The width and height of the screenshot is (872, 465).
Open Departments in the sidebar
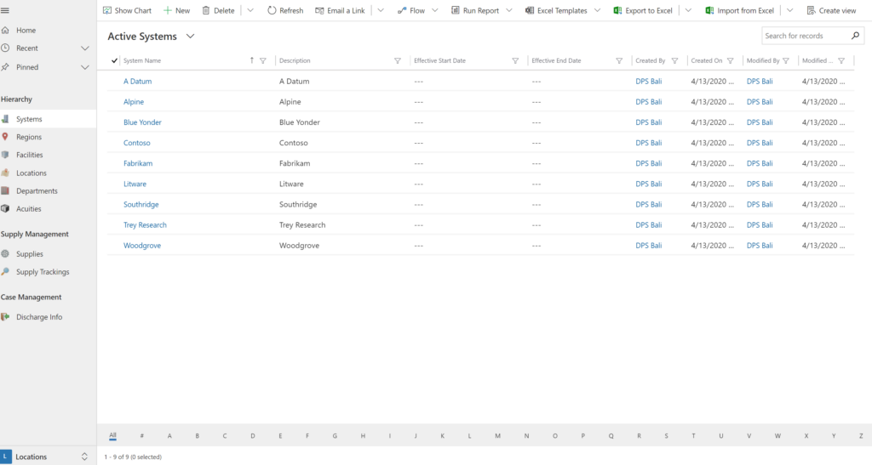click(37, 191)
